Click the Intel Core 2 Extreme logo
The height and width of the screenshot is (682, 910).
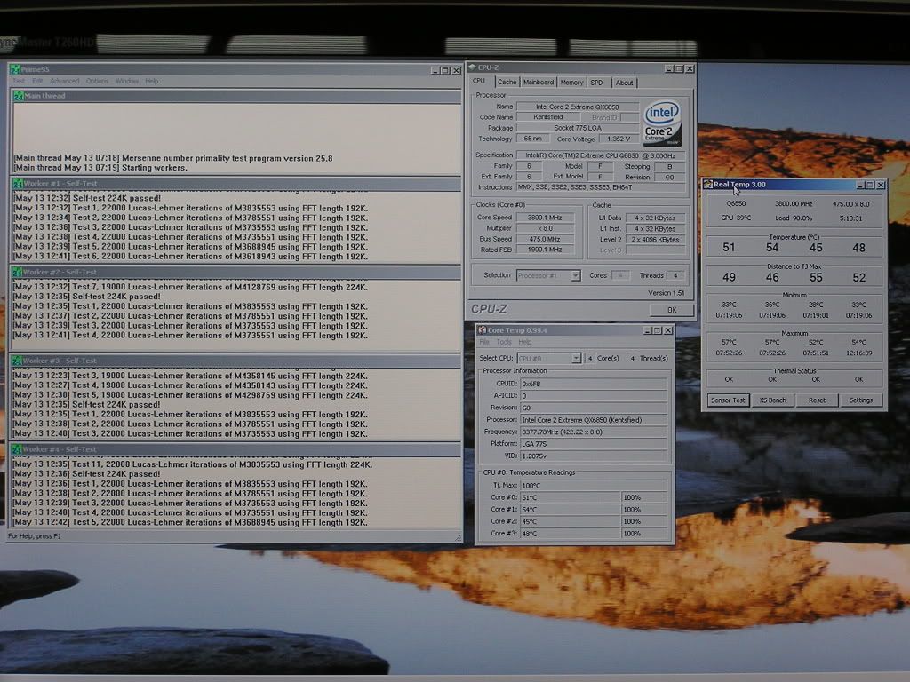point(662,123)
